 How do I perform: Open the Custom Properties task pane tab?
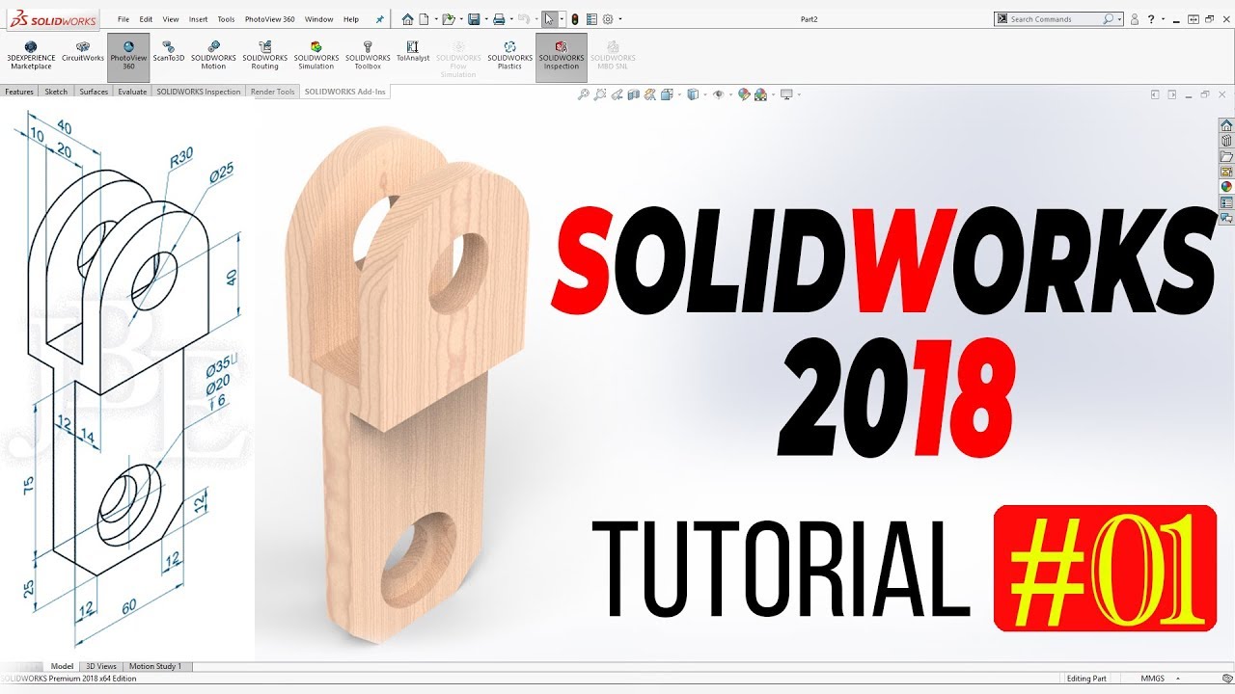(1226, 202)
